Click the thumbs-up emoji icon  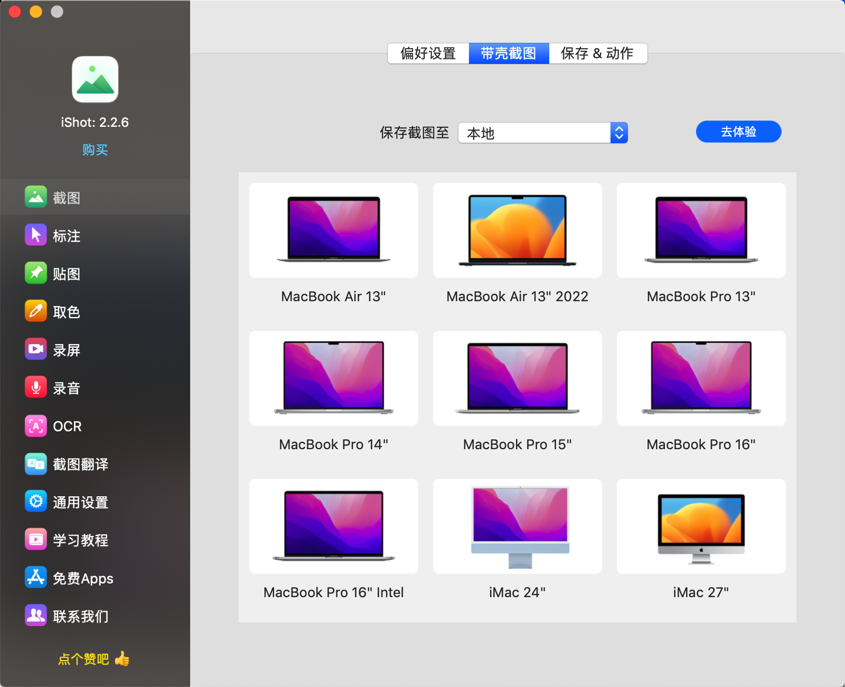(x=122, y=658)
